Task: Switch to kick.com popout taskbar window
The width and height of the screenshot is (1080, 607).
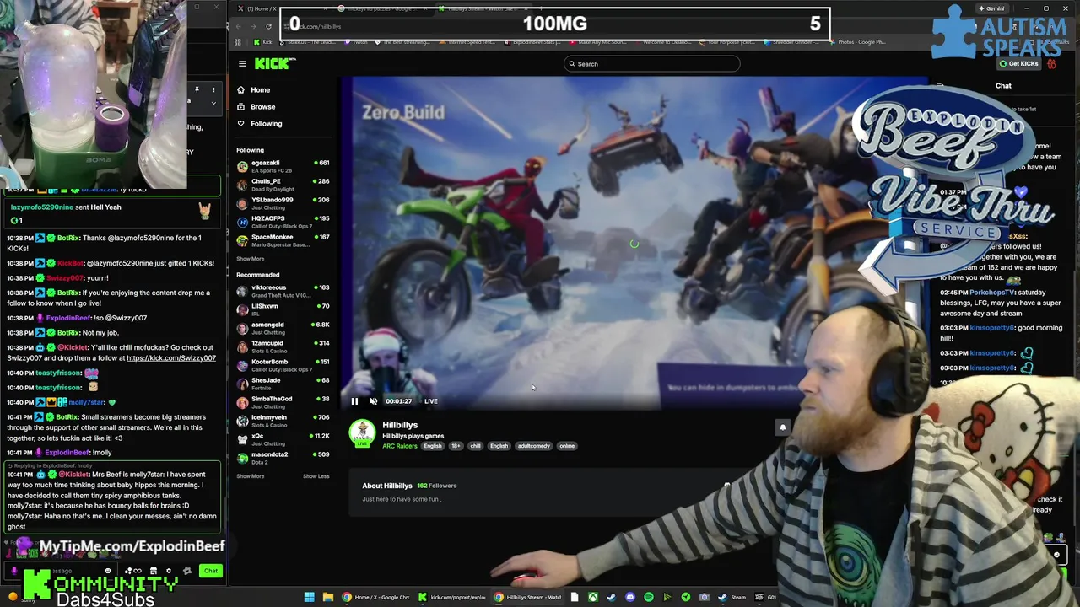Action: coord(451,597)
